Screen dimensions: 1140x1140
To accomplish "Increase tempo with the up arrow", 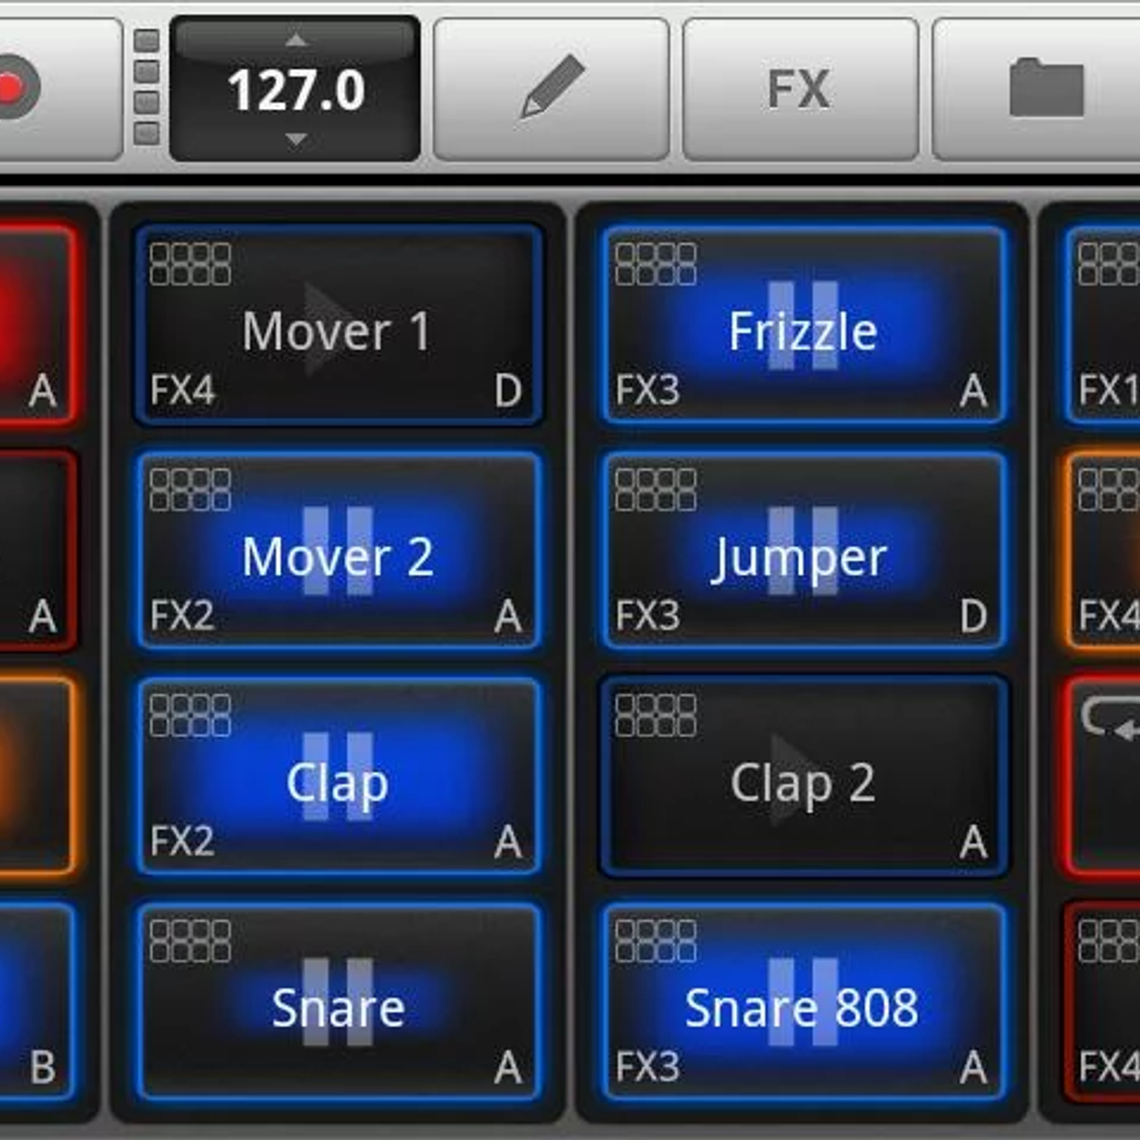I will click(296, 40).
